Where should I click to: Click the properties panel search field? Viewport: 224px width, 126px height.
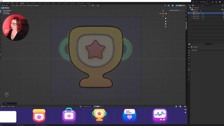point(208,44)
